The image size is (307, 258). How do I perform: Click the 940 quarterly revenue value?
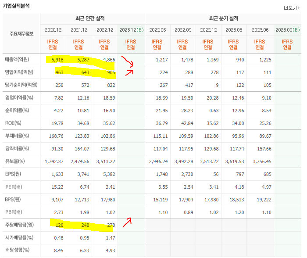tap(240, 60)
